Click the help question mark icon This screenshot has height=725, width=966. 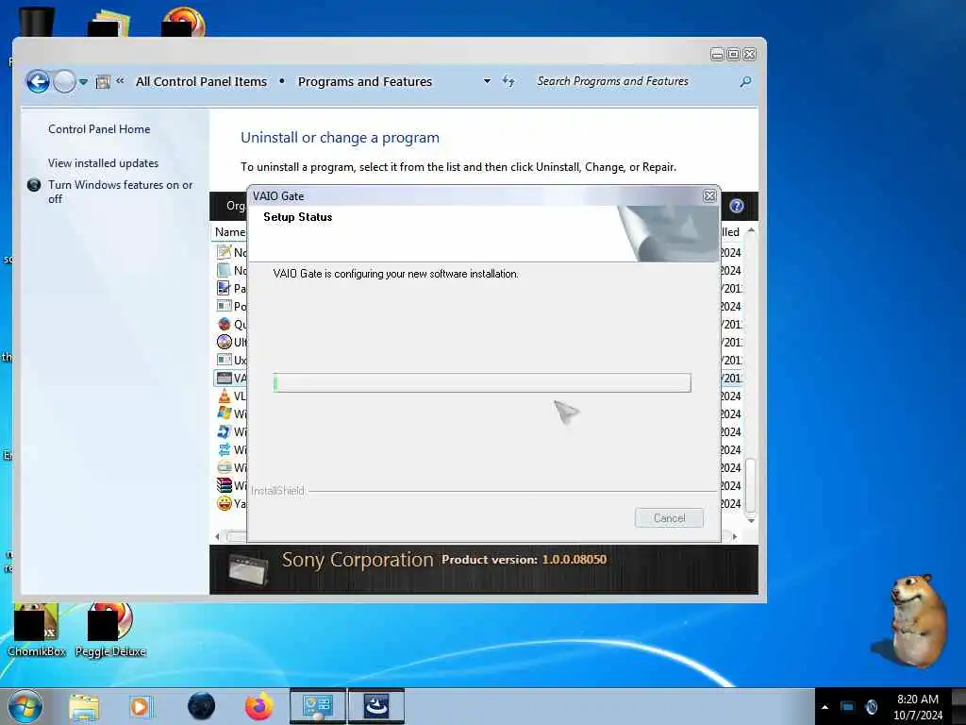736,206
